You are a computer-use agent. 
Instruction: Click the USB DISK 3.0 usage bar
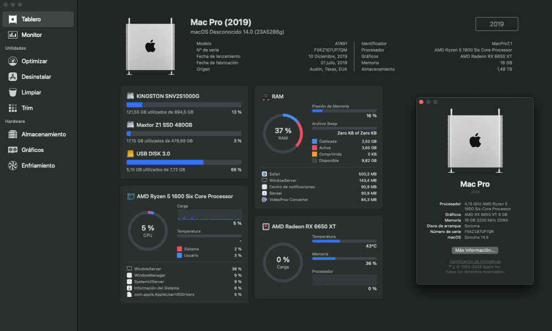tap(184, 162)
